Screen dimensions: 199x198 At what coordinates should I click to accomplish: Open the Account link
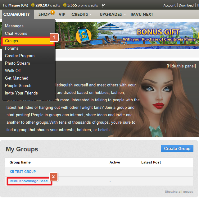pyautogui.click(x=170, y=5)
